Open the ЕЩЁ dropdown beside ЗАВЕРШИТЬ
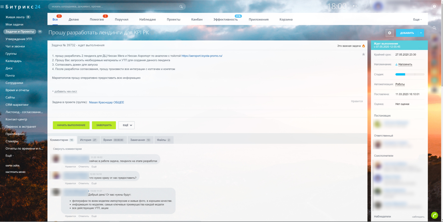443x222 pixels. (126, 125)
